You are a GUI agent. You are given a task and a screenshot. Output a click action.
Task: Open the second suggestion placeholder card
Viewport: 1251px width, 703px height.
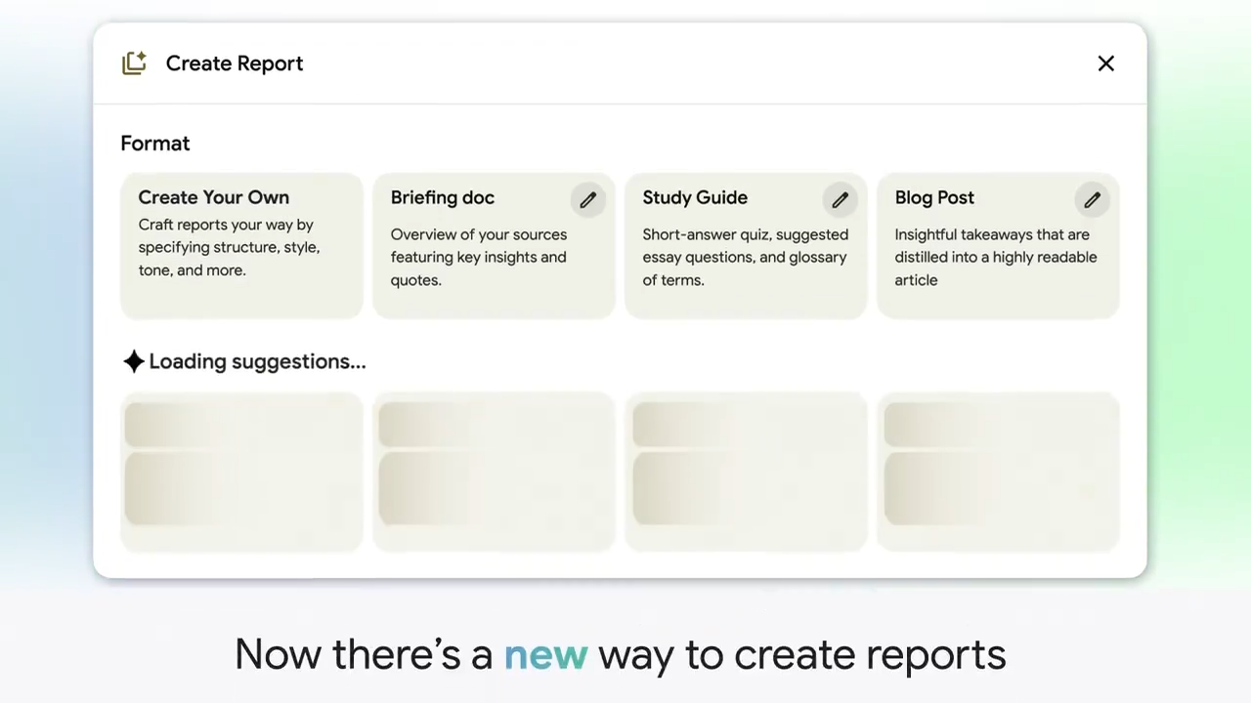(494, 471)
